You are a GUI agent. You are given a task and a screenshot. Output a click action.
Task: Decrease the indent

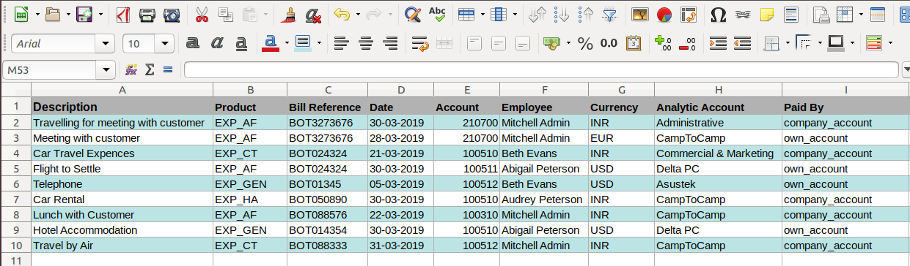[x=742, y=43]
